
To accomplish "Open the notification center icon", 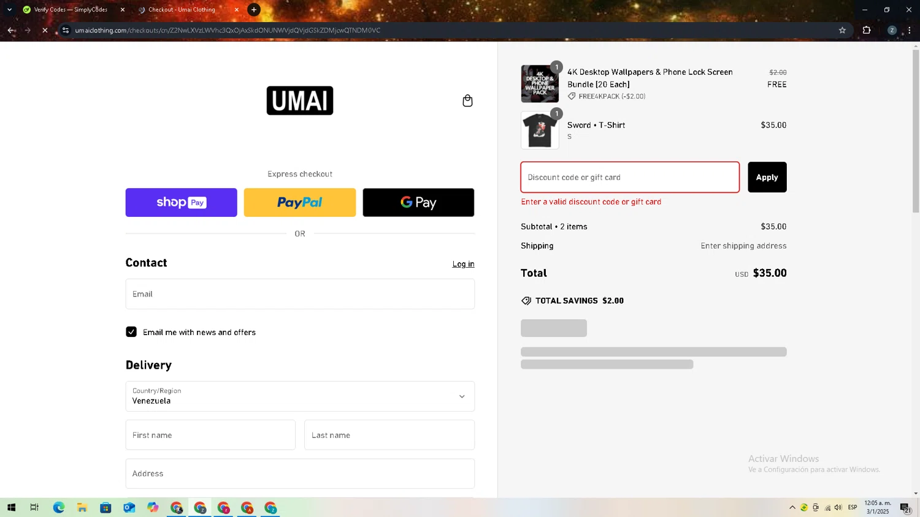I will 905,507.
